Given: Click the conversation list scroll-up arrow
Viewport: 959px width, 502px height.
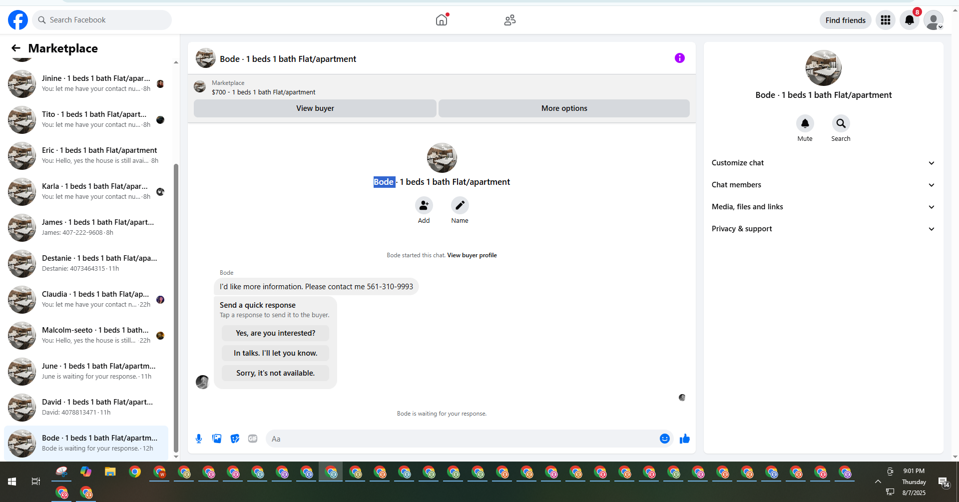Looking at the screenshot, I should 176,62.
